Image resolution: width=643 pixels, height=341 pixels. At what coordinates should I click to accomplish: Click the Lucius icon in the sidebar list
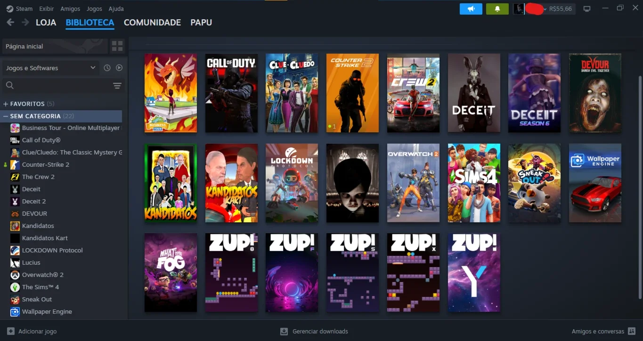pos(15,262)
